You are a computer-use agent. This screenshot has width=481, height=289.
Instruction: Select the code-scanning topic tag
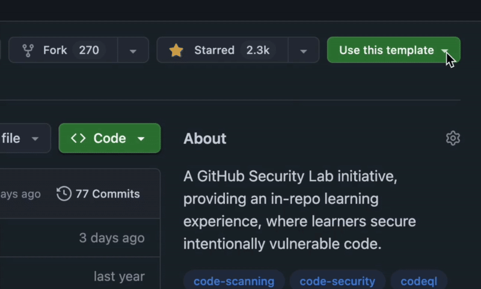click(234, 281)
